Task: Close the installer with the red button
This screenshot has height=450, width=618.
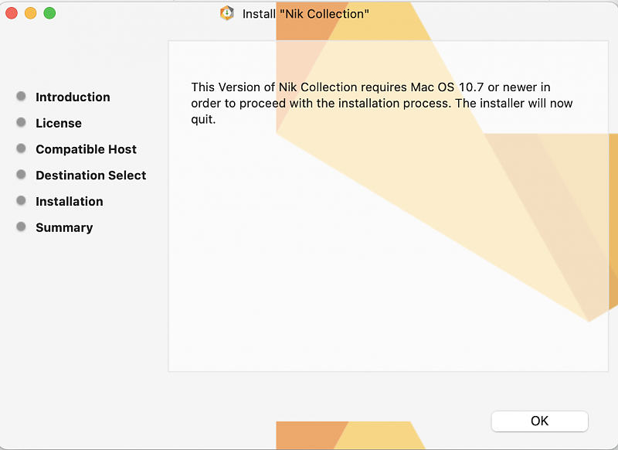Action: tap(12, 13)
